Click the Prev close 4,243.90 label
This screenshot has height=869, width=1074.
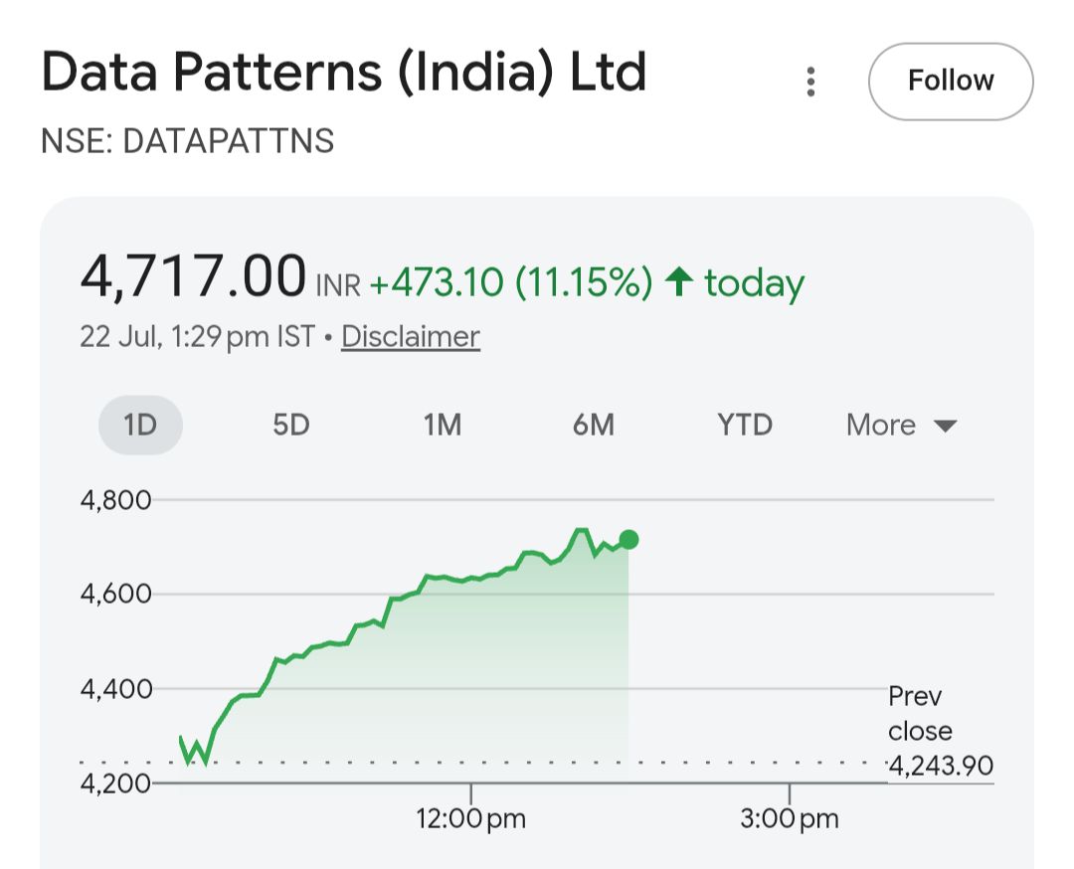[x=940, y=731]
